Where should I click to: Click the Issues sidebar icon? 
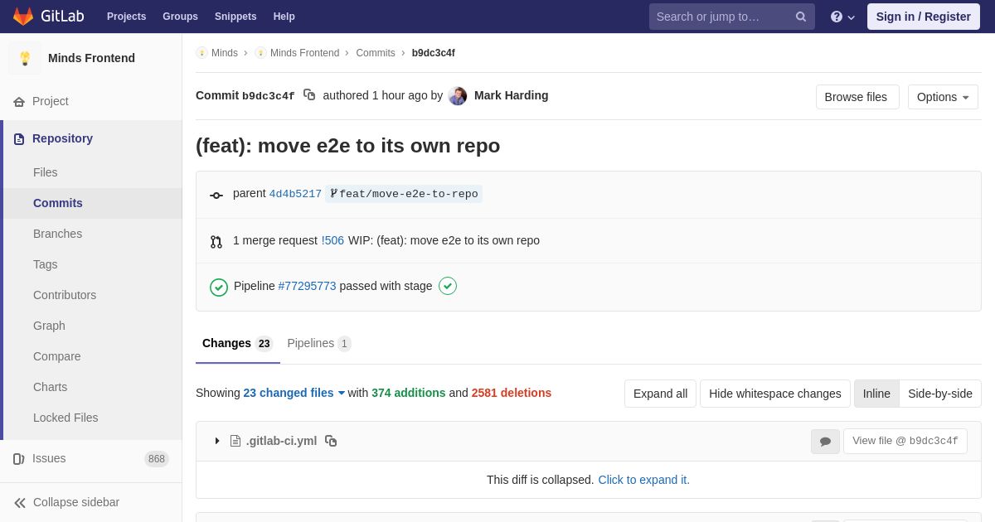click(19, 459)
